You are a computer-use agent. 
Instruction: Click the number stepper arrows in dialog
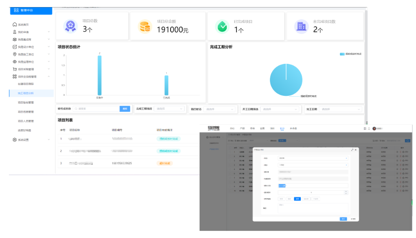point(346,192)
